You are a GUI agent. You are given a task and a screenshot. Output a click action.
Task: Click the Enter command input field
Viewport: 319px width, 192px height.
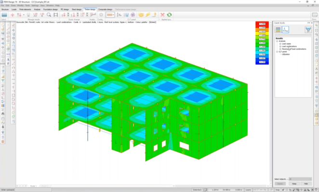[x=33, y=190]
